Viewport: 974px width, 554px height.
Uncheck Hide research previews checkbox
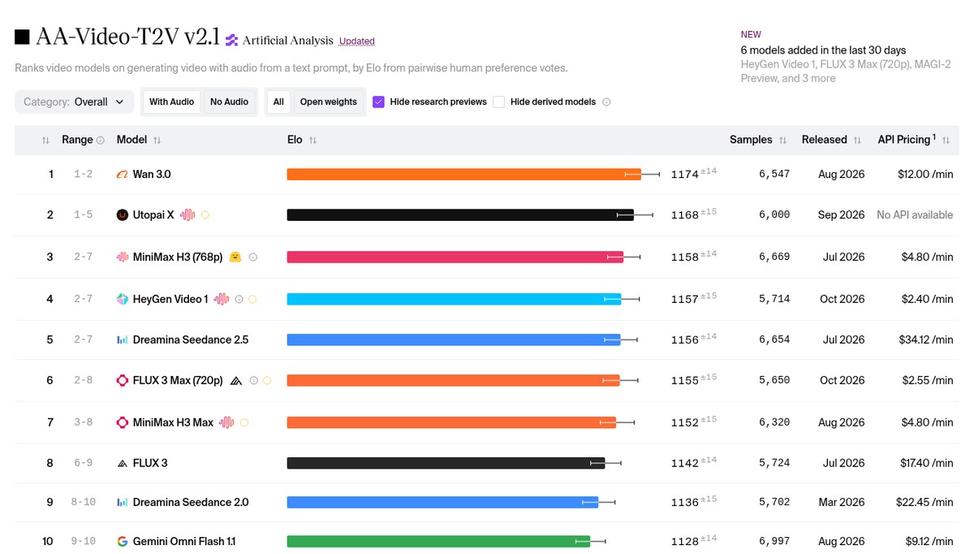tap(378, 102)
